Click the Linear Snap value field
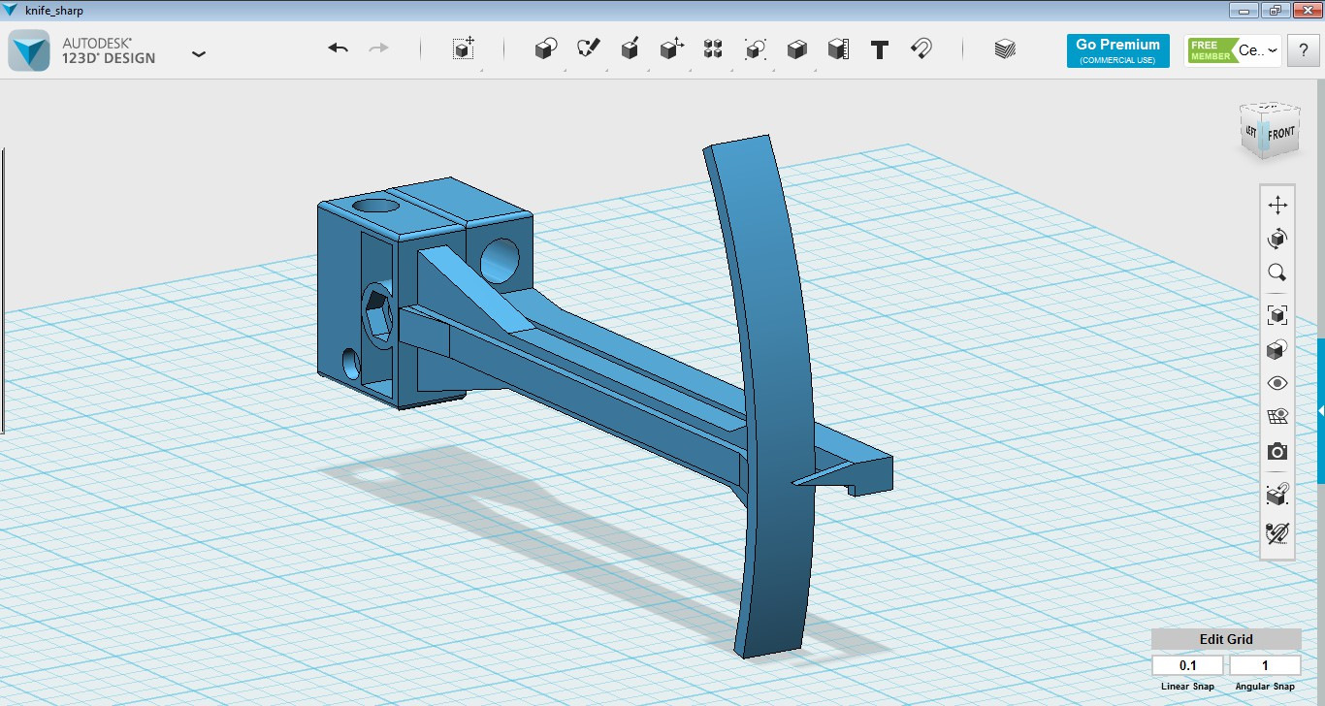 point(1187,666)
